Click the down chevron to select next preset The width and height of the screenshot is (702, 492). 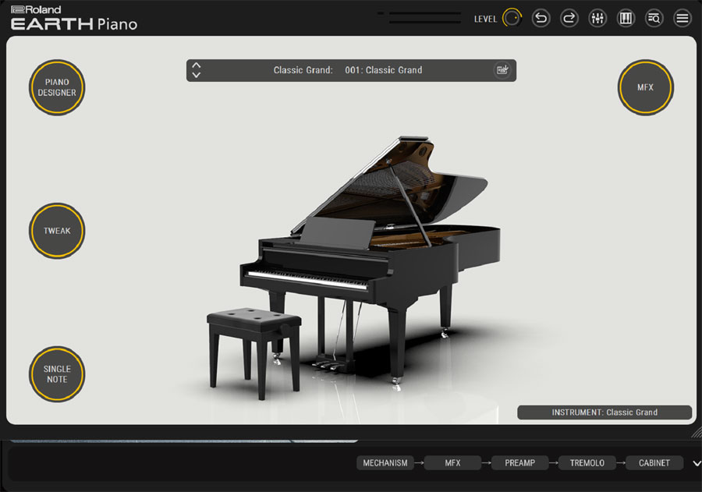coord(197,75)
